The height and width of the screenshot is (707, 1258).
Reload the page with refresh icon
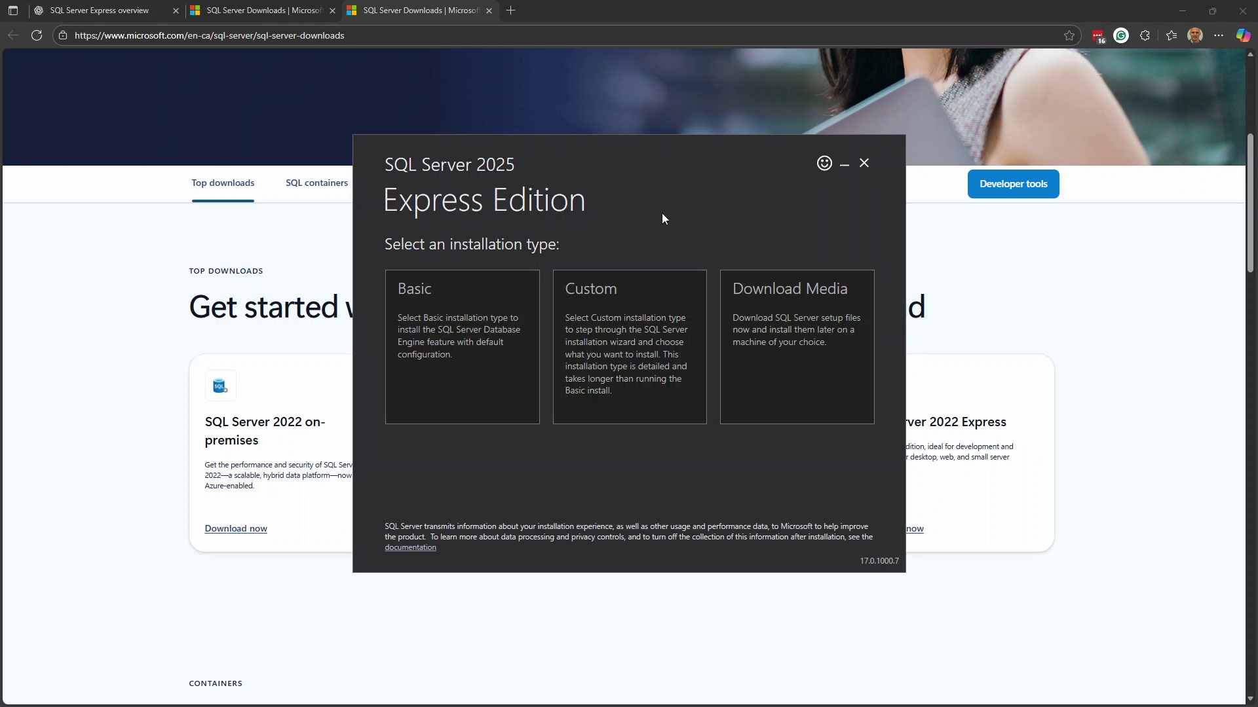pos(37,35)
